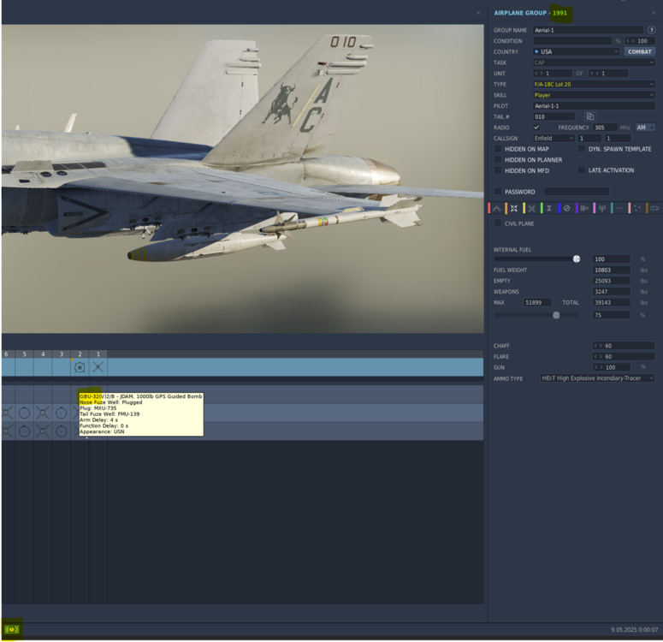
Task: Click the Internal Fuel percent field
Action: point(612,259)
